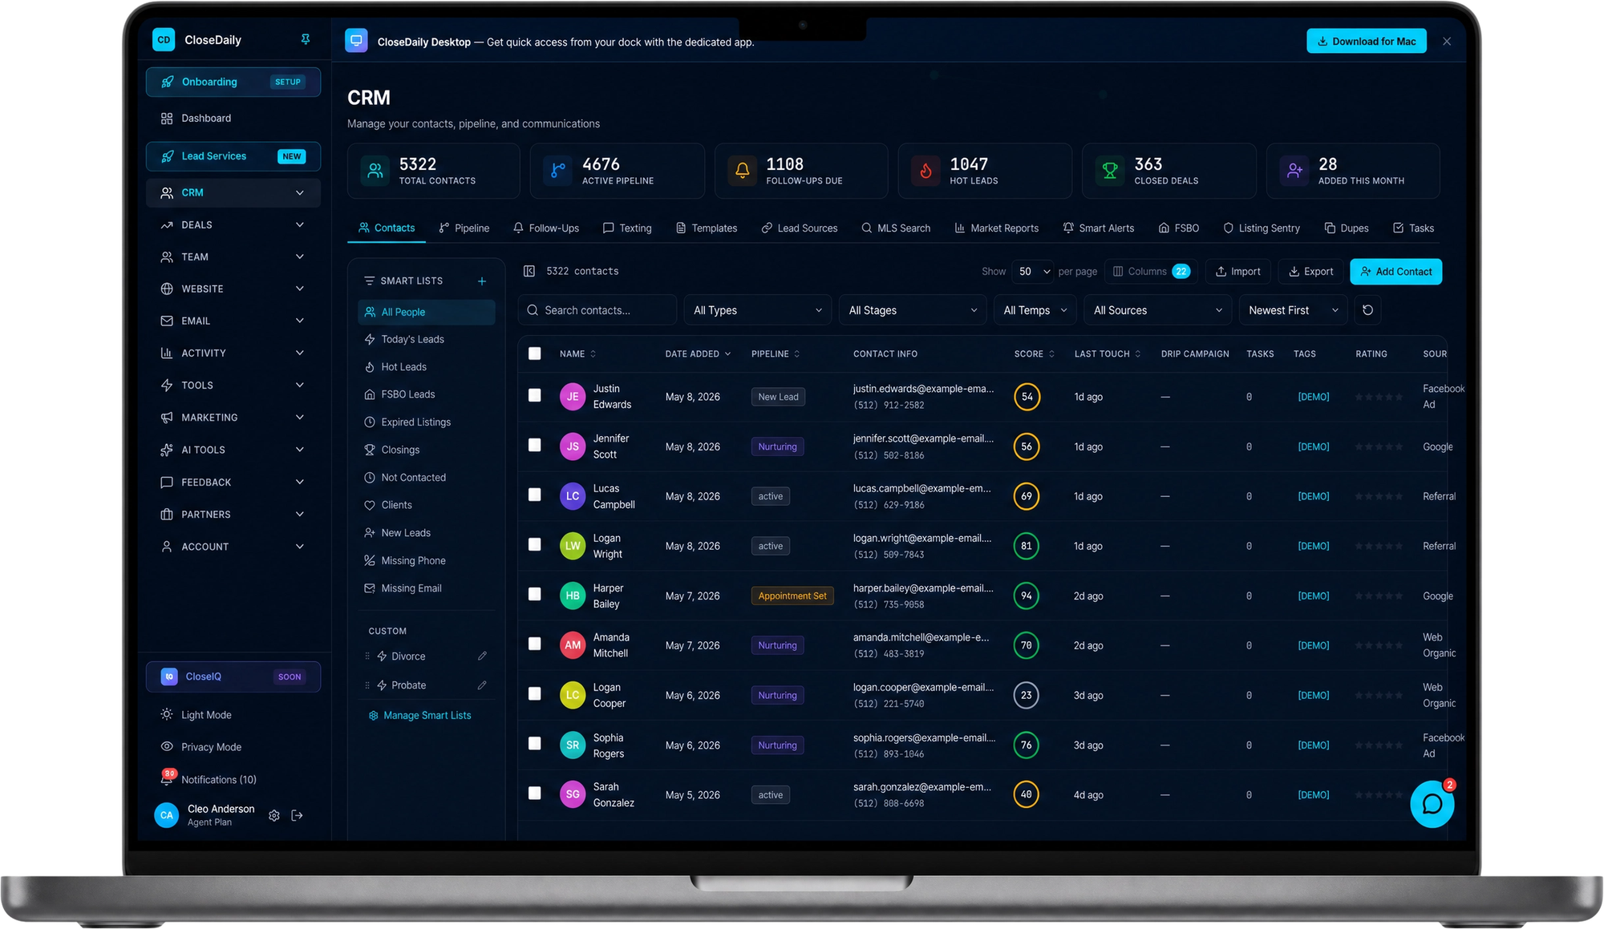The image size is (1604, 929).
Task: Check the Logan Wright row checkbox
Action: click(x=535, y=544)
